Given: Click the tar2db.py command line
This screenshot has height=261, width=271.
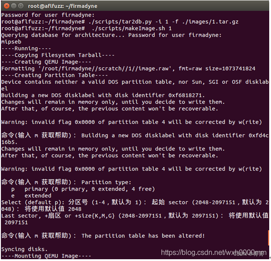Looking at the screenshot, I should click(119, 22).
